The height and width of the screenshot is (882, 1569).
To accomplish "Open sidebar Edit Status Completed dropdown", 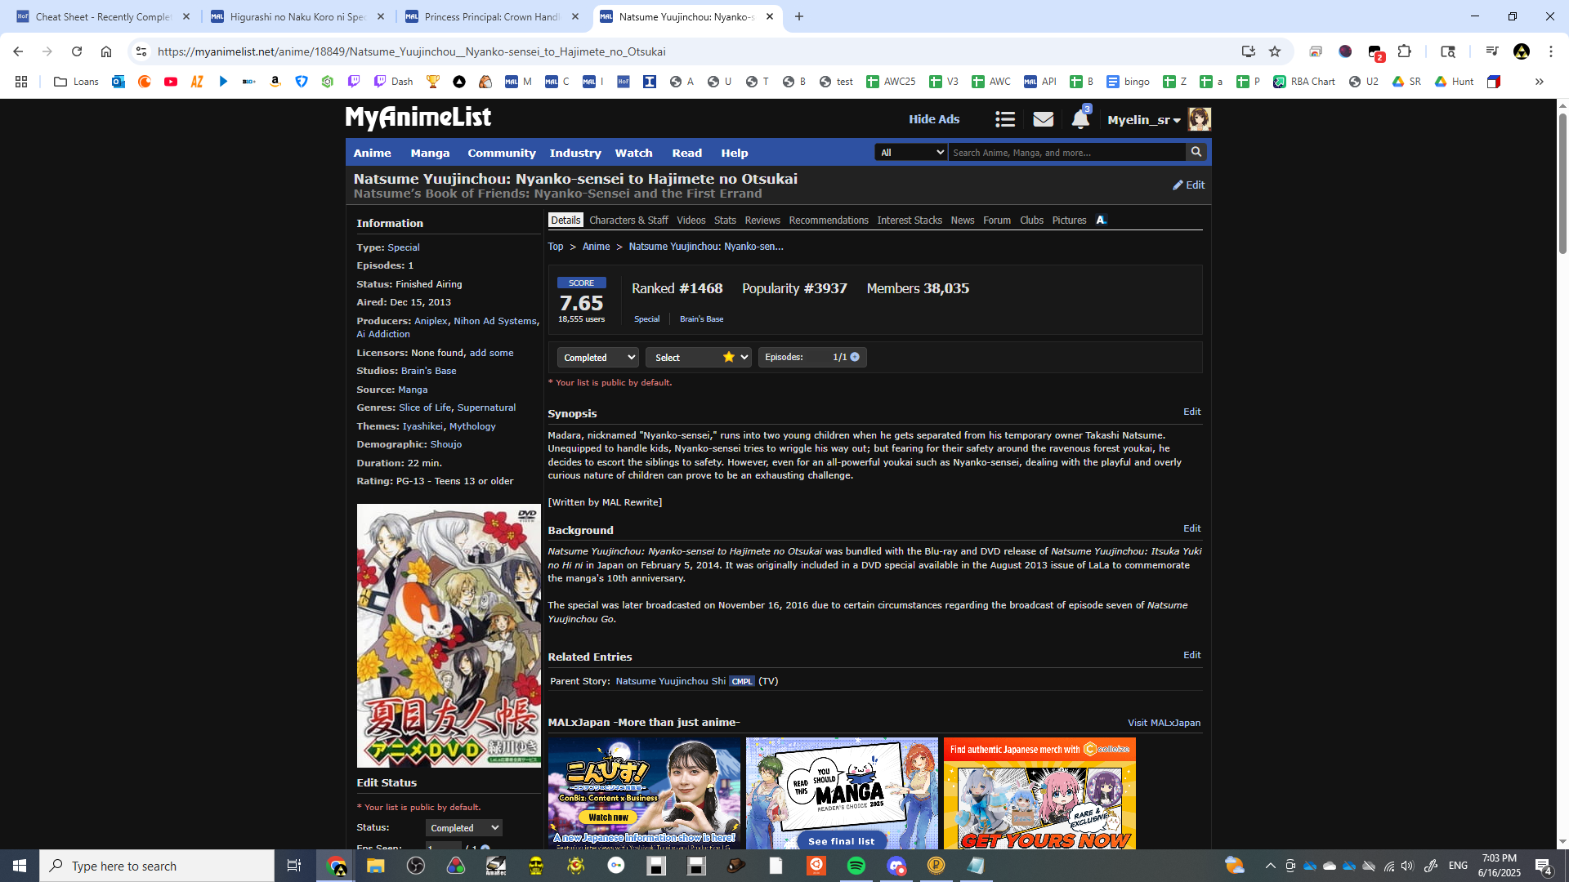I will (x=463, y=828).
